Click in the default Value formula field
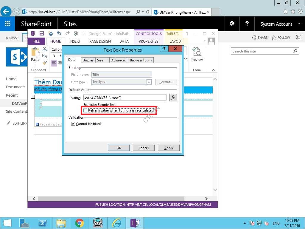This screenshot has width=305, height=229. 125,98
